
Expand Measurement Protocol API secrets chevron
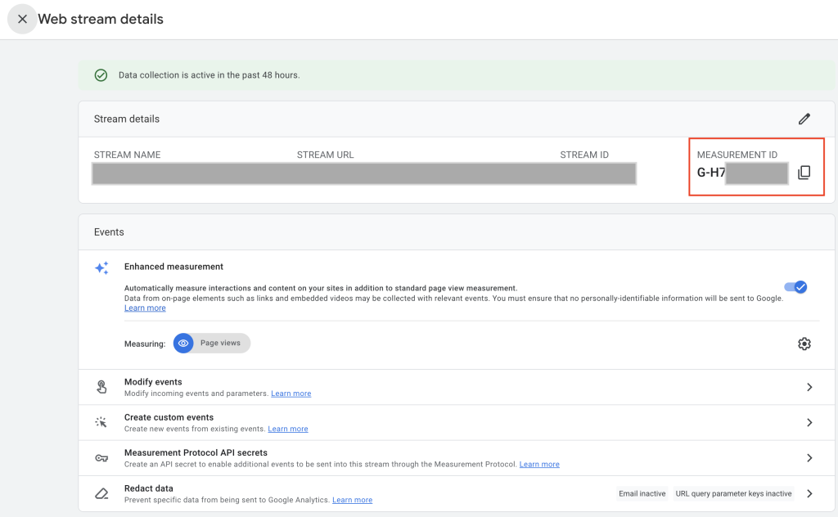click(x=809, y=458)
